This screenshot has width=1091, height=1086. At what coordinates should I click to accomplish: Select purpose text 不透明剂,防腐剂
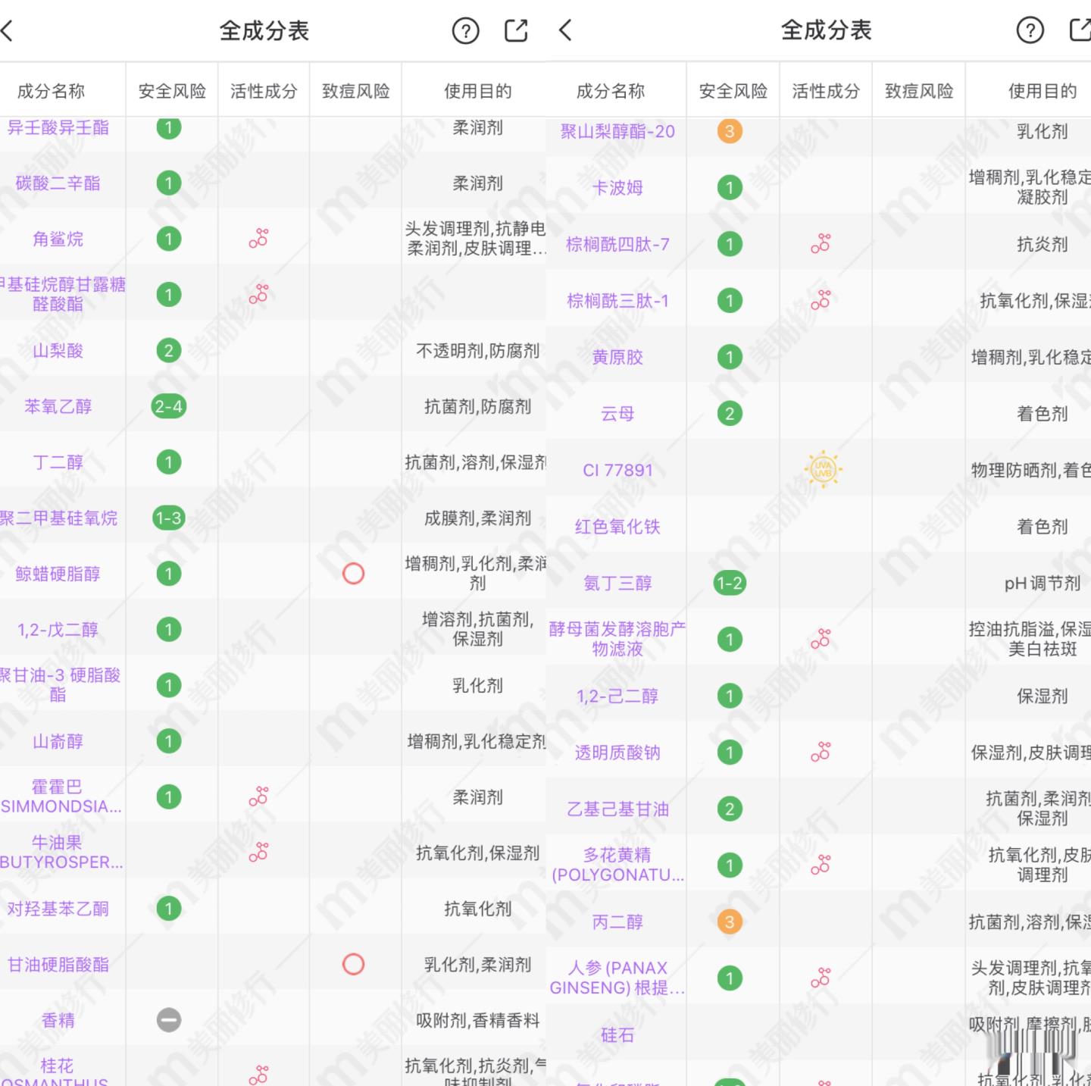coord(478,350)
